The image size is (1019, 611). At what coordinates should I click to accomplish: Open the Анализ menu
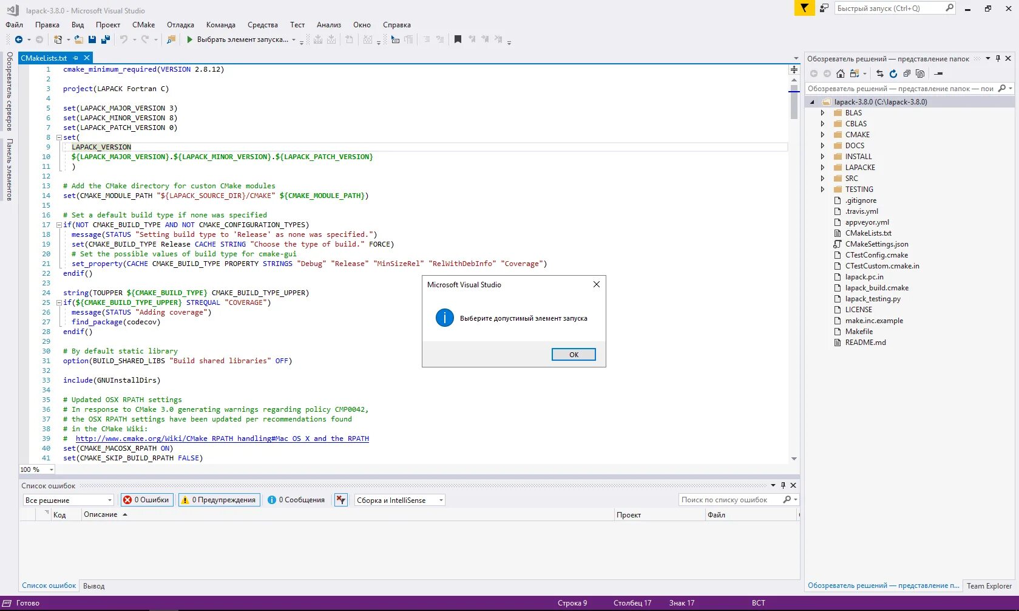tap(329, 25)
